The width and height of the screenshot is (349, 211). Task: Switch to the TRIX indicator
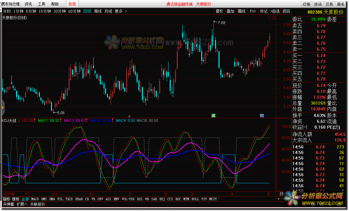(x=69, y=199)
